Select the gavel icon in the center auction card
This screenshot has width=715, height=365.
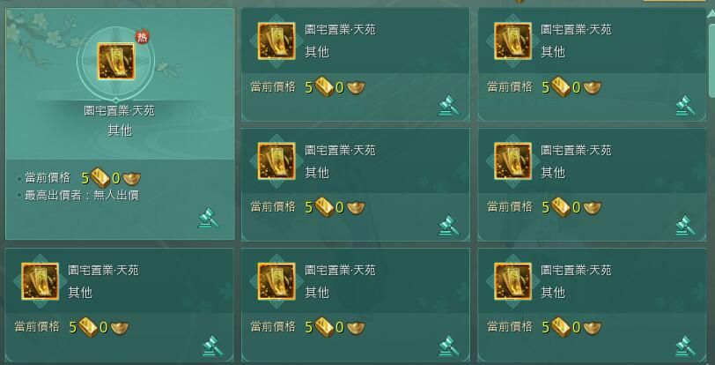449,226
